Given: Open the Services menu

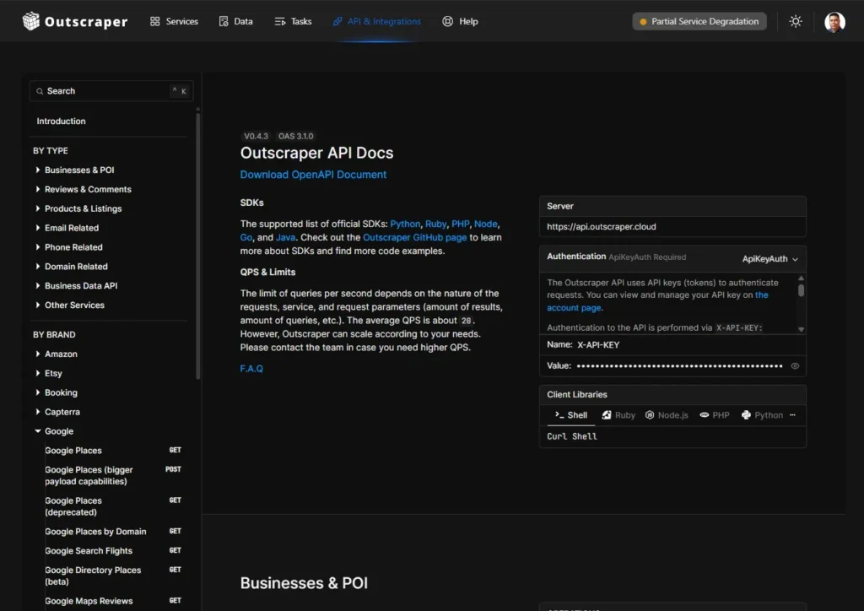Looking at the screenshot, I should point(174,21).
